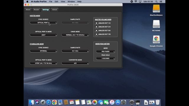Open the View menu
This screenshot has height=106, width=189.
[63, 1]
